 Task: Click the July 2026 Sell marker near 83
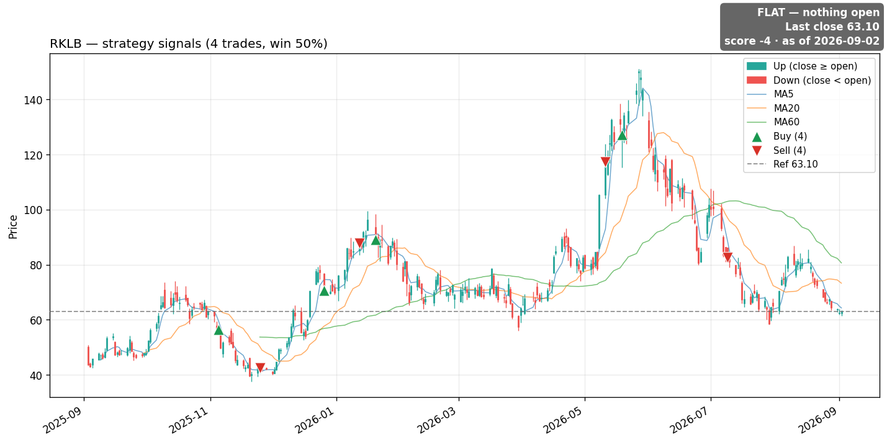click(727, 257)
